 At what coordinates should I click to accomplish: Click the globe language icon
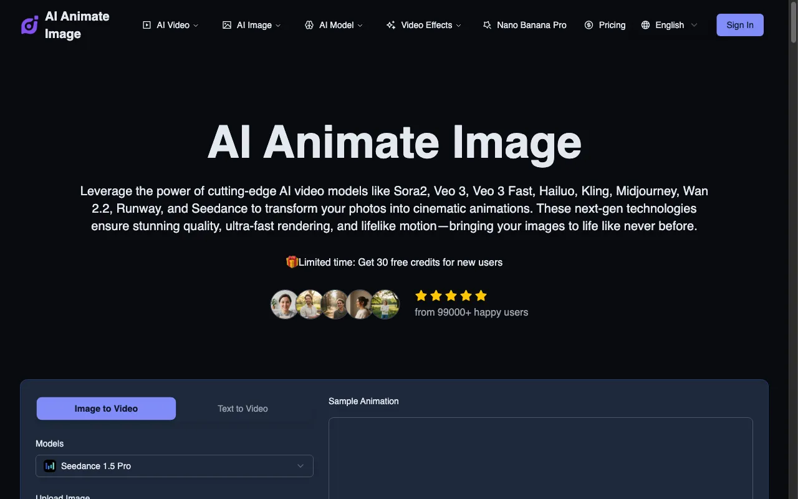[646, 25]
